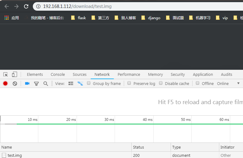Check the Offline checkbox
This screenshot has width=243, height=158.
198,83
